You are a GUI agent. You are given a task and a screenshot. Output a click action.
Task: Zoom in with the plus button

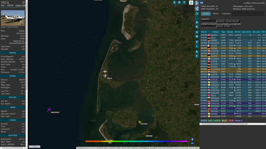tap(192, 139)
